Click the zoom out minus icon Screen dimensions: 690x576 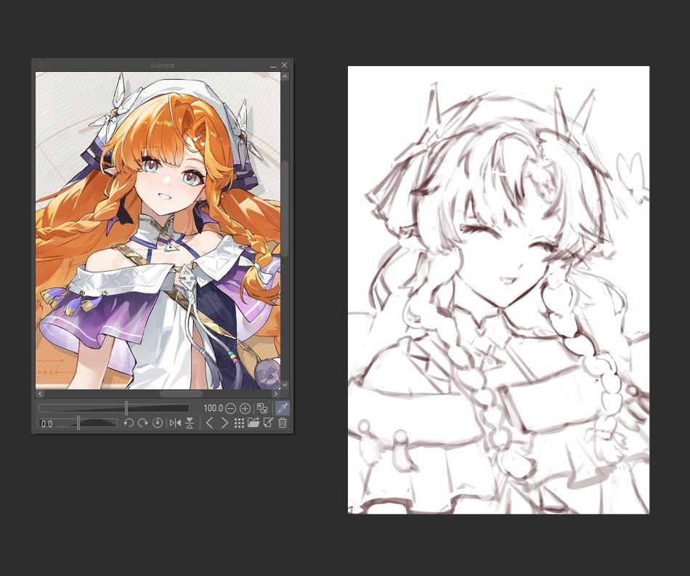tap(230, 408)
